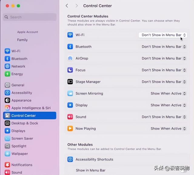Image resolution: width=194 pixels, height=175 pixels.
Task: Open the Network settings pane
Action: 30,66
